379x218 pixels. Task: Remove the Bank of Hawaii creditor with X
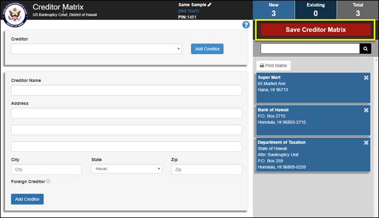tap(366, 110)
